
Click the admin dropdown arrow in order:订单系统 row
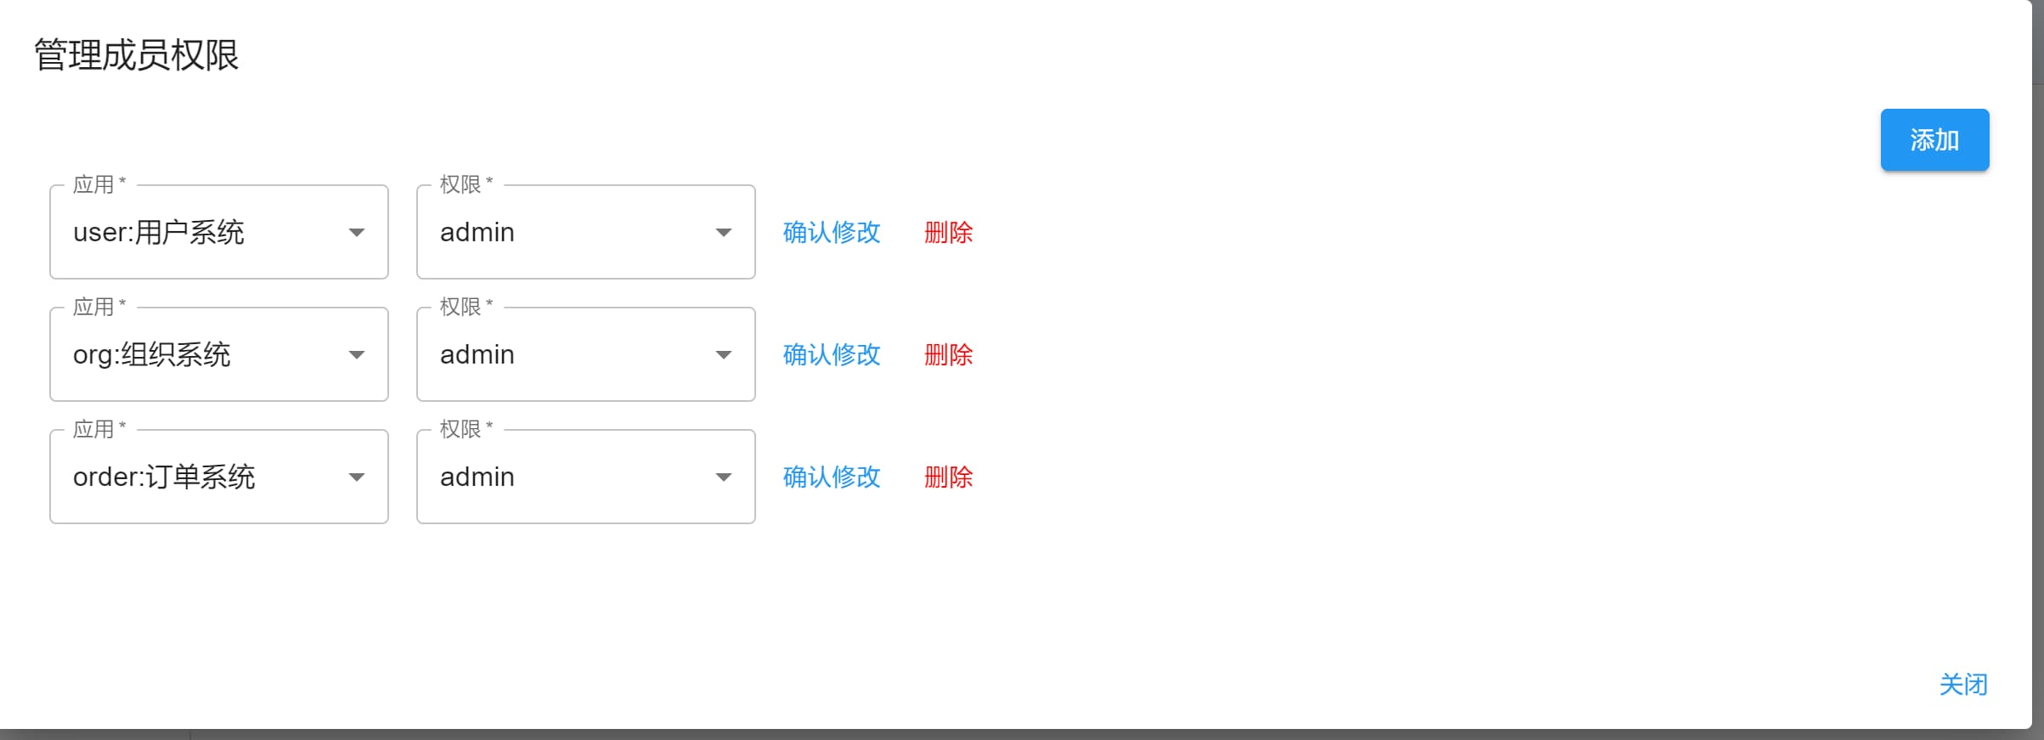(724, 477)
